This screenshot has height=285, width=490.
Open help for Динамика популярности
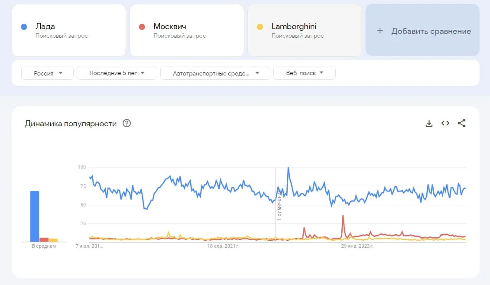127,124
